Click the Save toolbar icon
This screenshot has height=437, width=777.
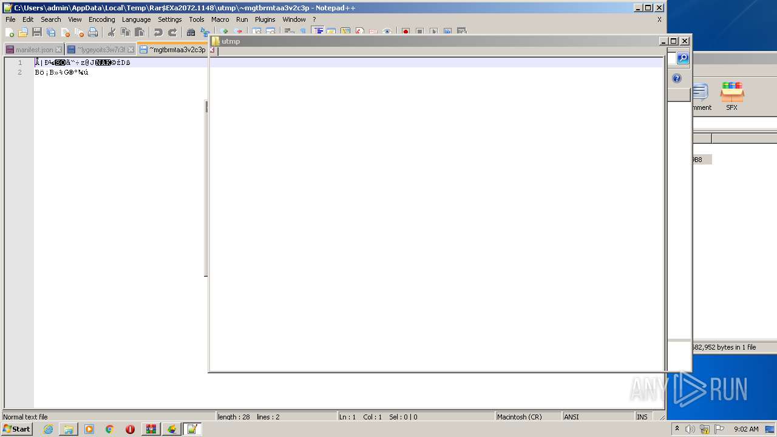click(37, 32)
